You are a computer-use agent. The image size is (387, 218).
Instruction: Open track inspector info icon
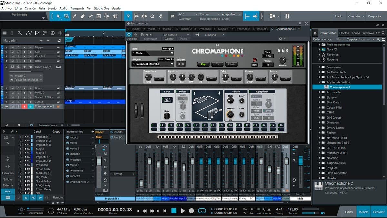pyautogui.click(x=12, y=33)
